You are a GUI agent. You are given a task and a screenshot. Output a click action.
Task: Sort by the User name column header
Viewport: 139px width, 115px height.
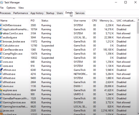81,20
